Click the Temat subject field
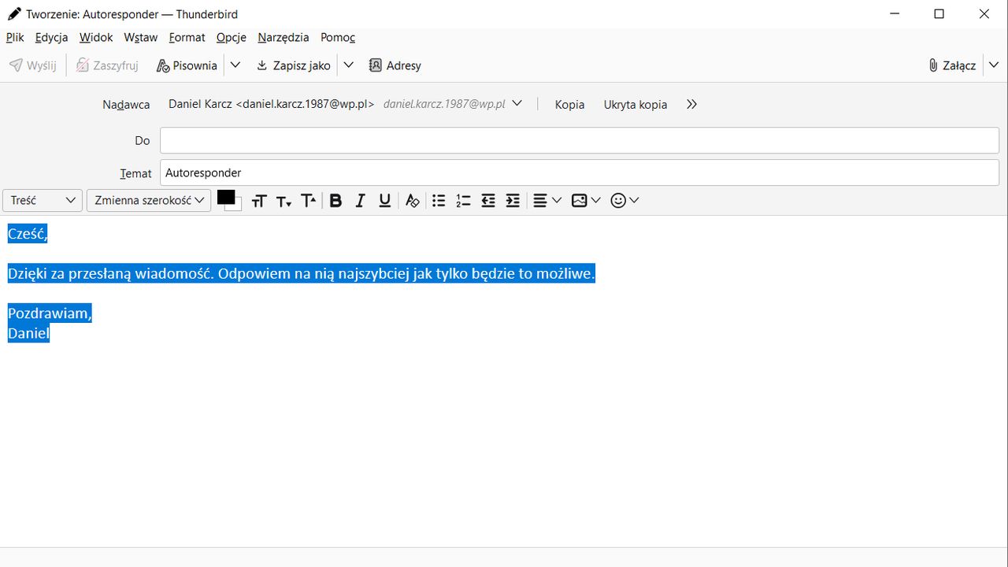The width and height of the screenshot is (1008, 567). click(580, 172)
